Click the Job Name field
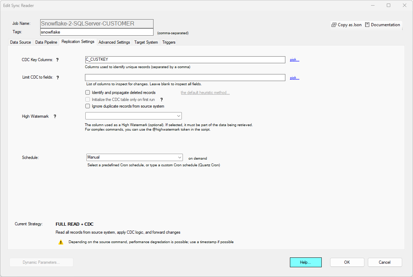Viewport: 413px width, 277px height. click(97, 24)
